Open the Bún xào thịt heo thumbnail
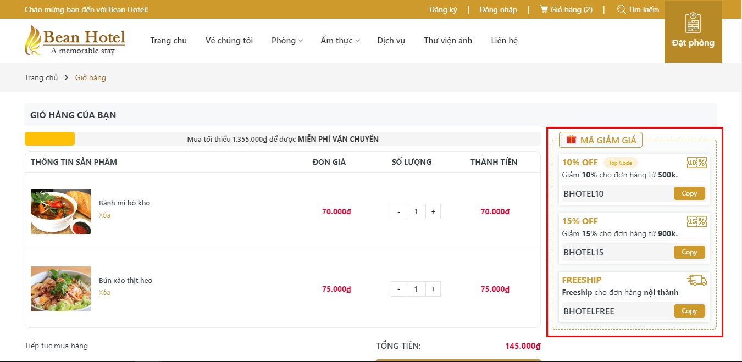This screenshot has width=742, height=362. pos(60,289)
